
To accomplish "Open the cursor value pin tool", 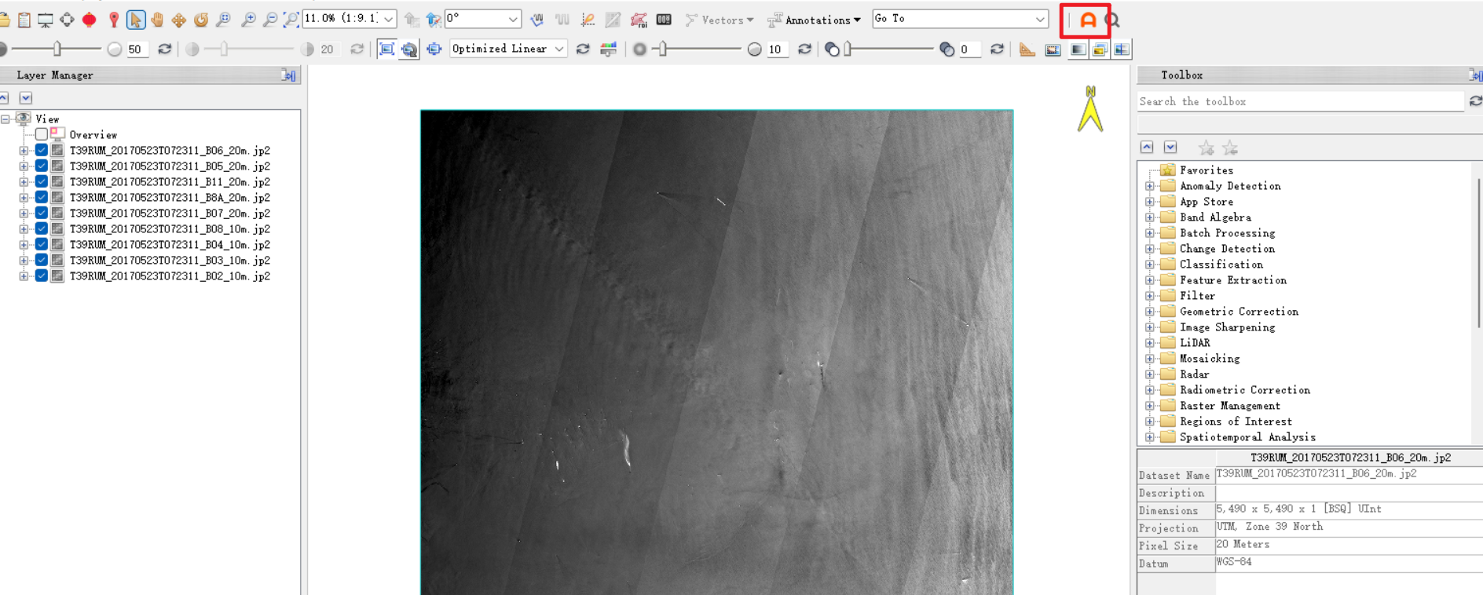I will point(114,20).
